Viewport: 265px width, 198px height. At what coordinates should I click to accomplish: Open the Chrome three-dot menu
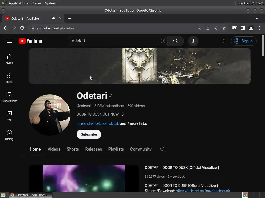tap(259, 28)
